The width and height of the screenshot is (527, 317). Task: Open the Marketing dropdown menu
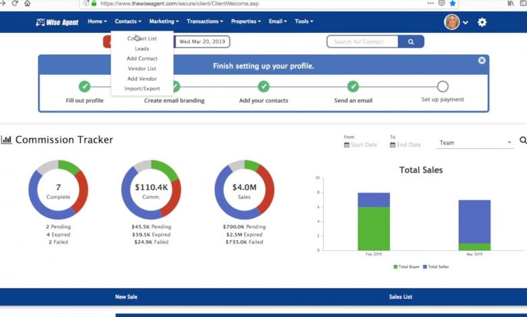(x=164, y=21)
